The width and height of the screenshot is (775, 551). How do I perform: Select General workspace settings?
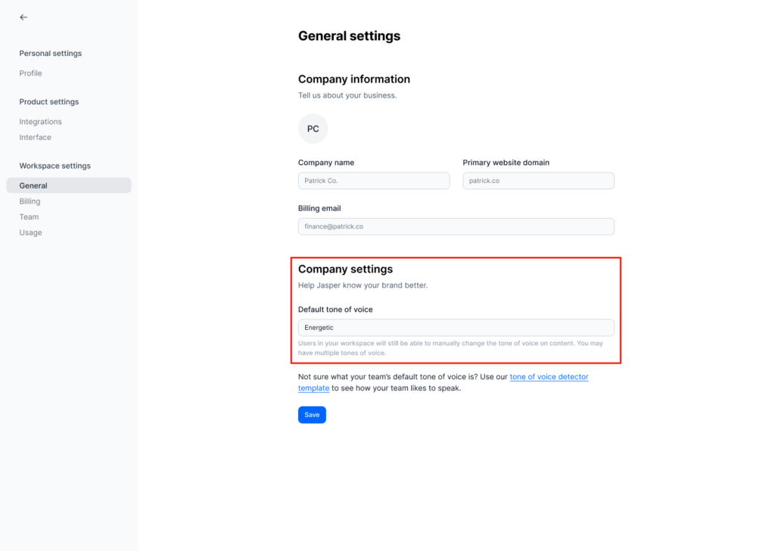tap(33, 185)
